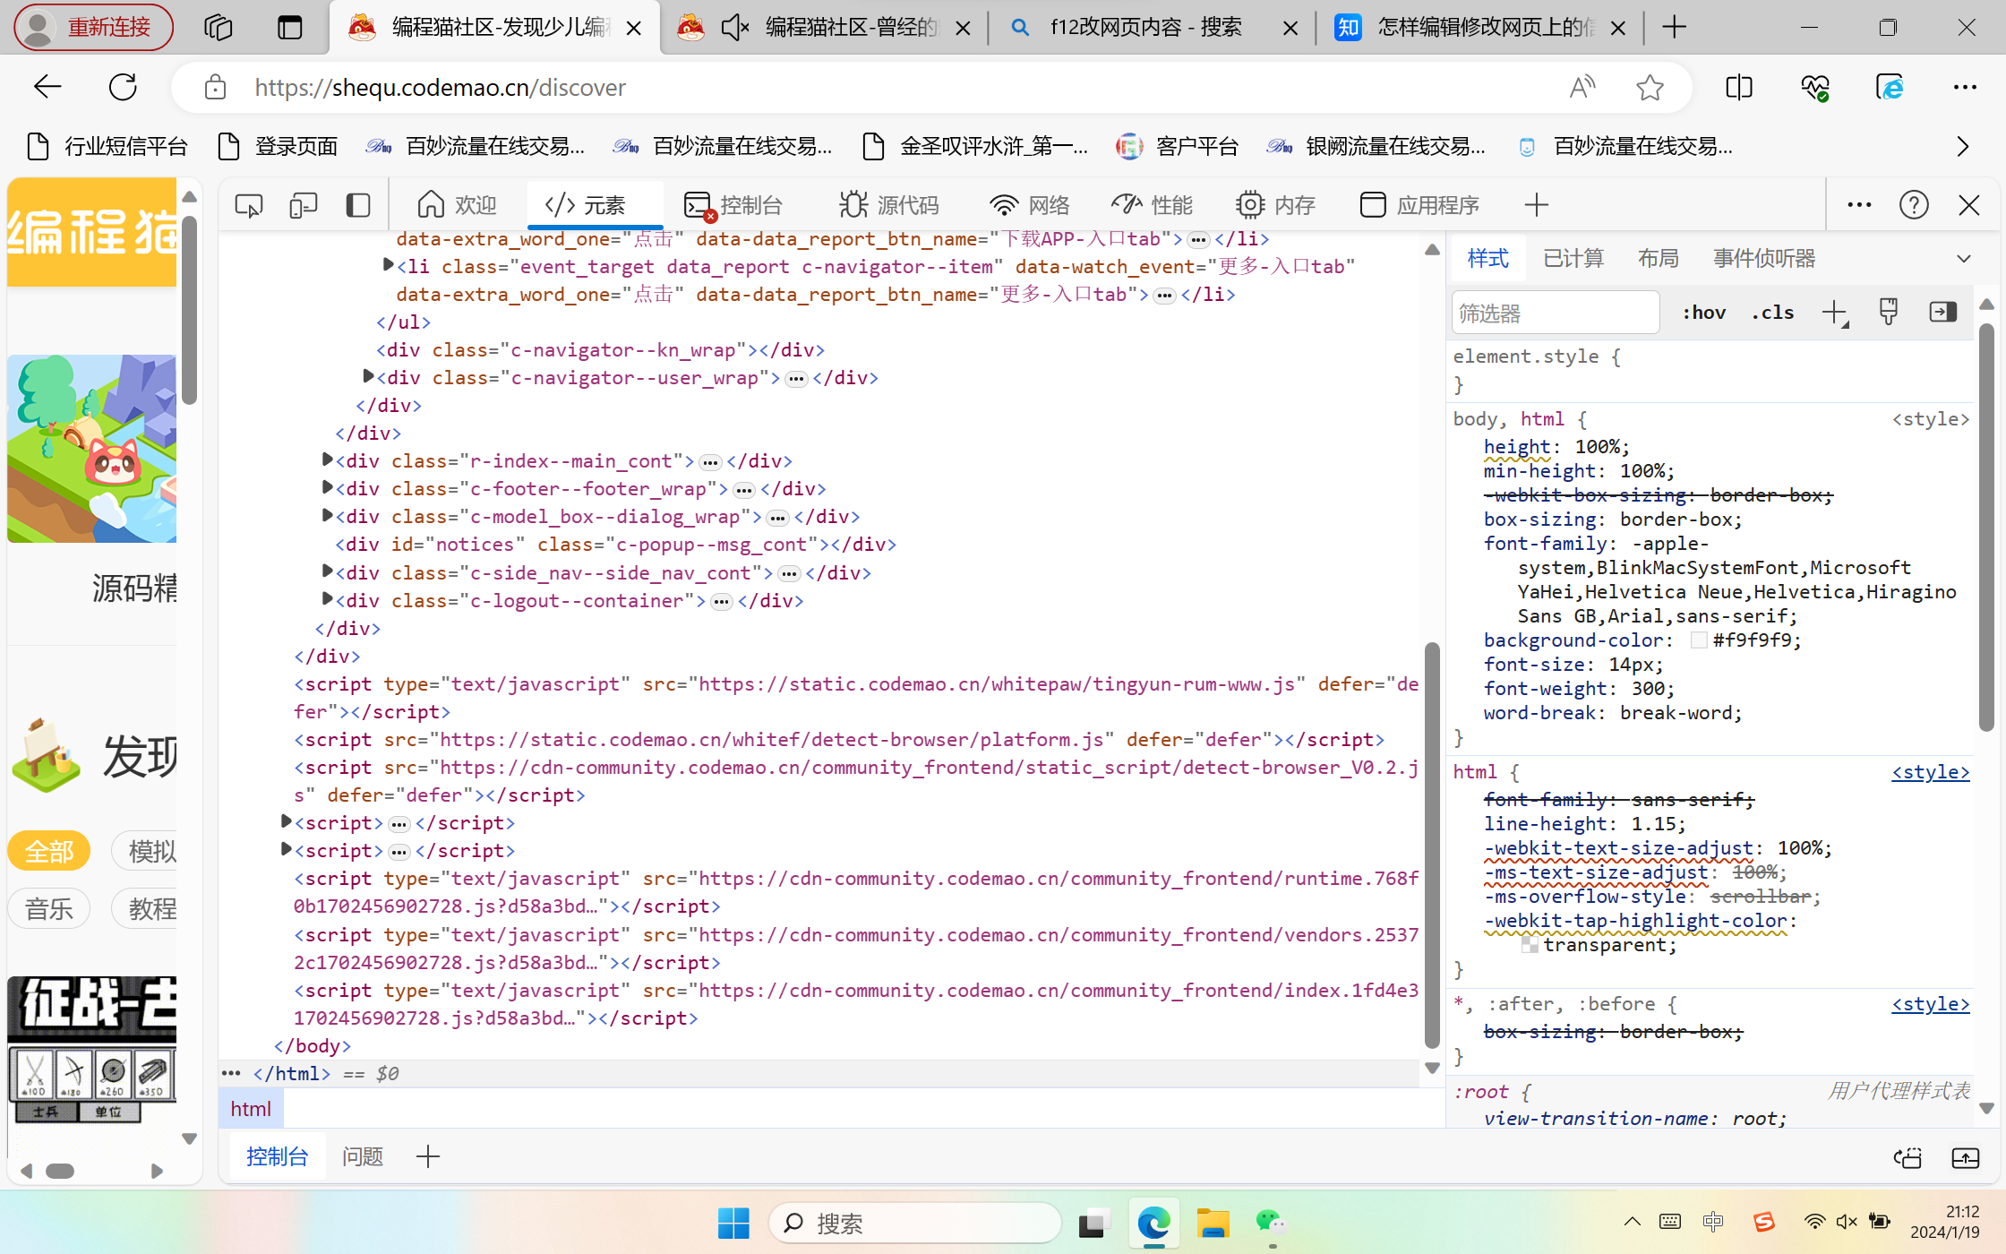
Task: Expand the c-model_box--dialog_wrap div node
Action: click(x=328, y=516)
